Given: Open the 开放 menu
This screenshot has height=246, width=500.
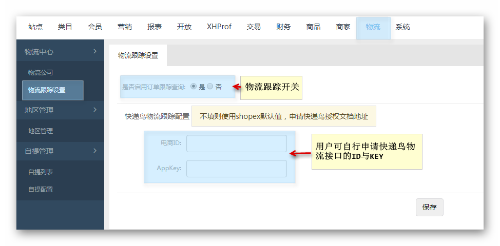Looking at the screenshot, I should (184, 27).
